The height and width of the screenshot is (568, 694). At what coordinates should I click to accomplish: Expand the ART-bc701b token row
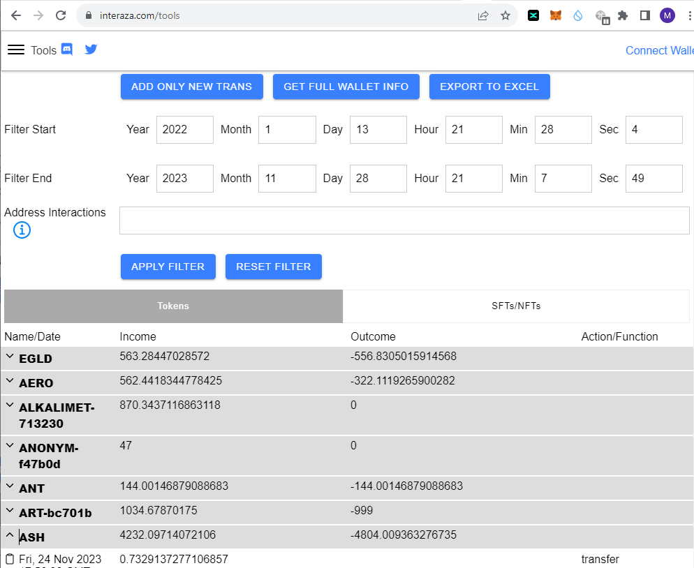(x=9, y=510)
